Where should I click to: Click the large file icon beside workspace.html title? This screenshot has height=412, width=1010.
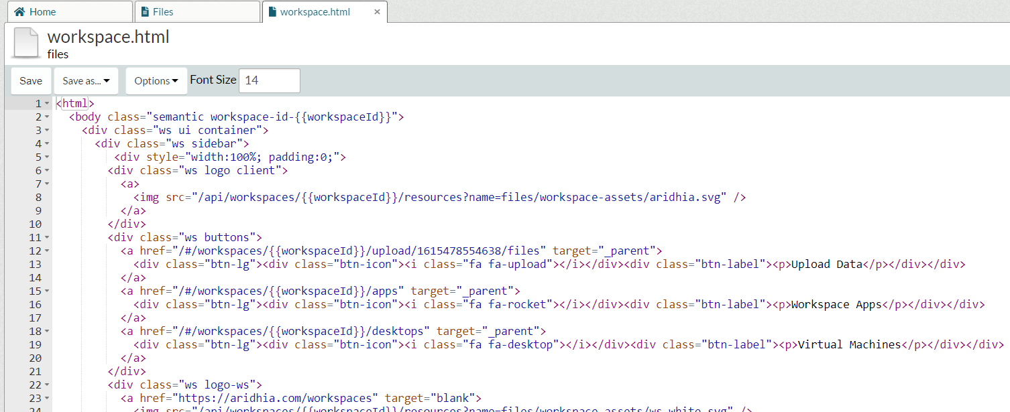point(26,43)
